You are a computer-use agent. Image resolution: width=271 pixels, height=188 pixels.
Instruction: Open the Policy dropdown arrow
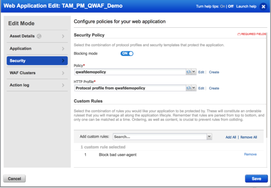194,72
